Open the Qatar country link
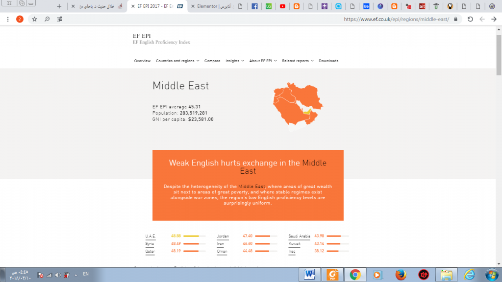Image resolution: width=502 pixels, height=282 pixels. coord(150,252)
